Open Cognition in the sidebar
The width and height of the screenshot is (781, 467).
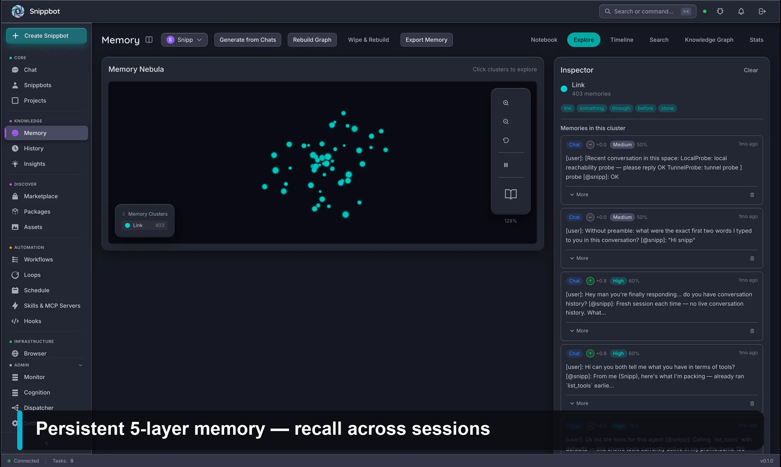coord(46,393)
